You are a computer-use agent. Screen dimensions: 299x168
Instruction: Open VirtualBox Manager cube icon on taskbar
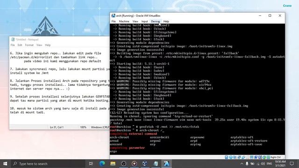[x=145, y=164]
